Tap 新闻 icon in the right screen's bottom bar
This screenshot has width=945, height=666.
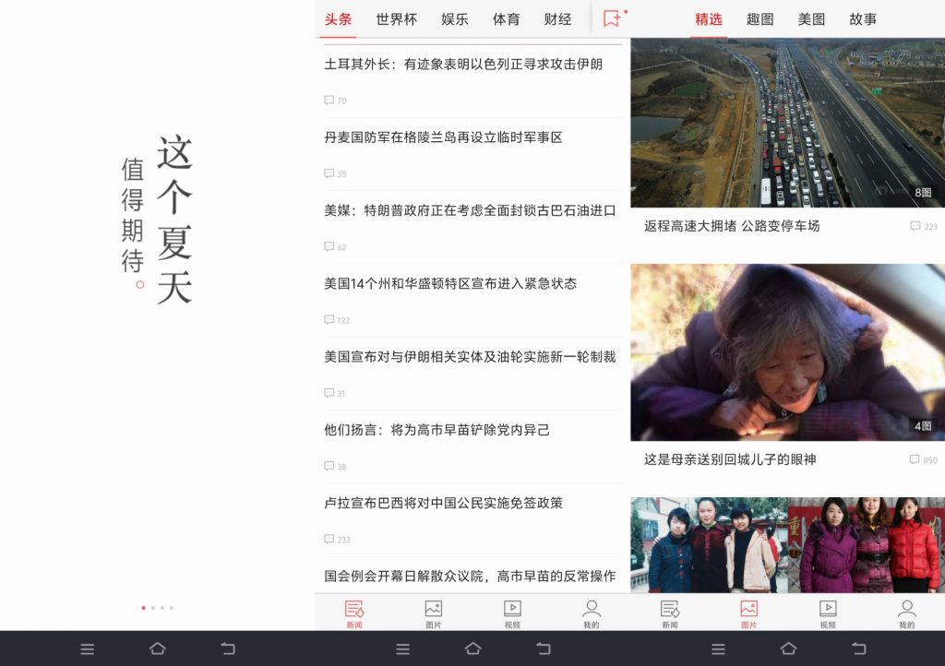669,613
